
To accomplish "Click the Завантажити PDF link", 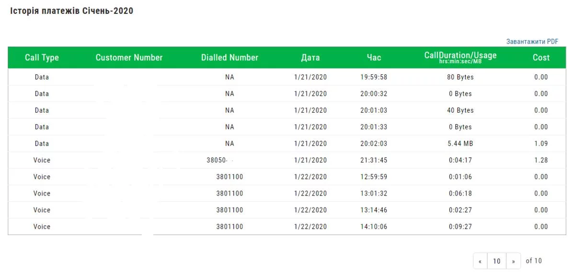I will point(532,42).
